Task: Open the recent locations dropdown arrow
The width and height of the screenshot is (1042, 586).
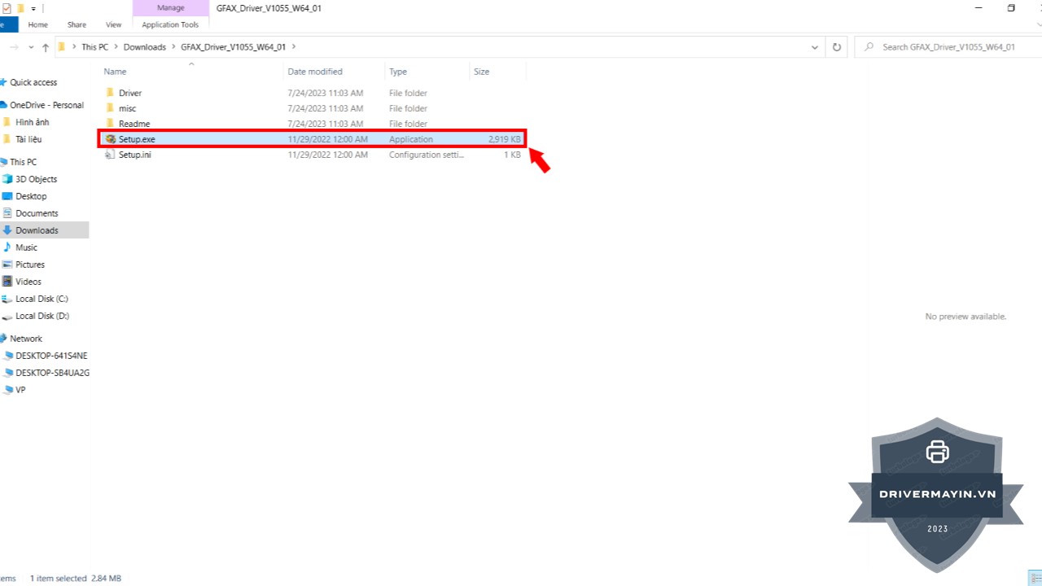Action: [31, 47]
